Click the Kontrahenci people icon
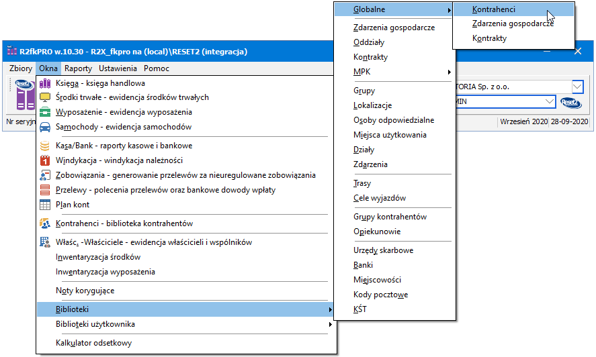Screen dimensions: 596x357 click(45, 223)
